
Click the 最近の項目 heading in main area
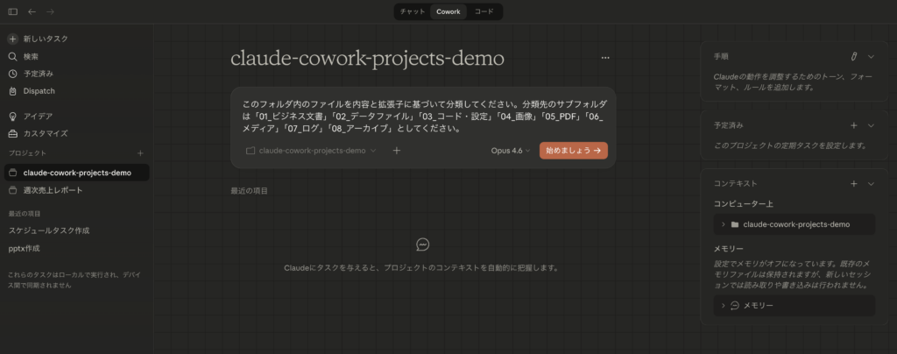pyautogui.click(x=249, y=190)
